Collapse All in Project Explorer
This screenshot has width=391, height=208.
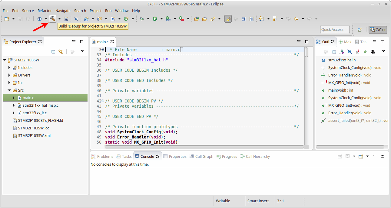tap(53, 52)
